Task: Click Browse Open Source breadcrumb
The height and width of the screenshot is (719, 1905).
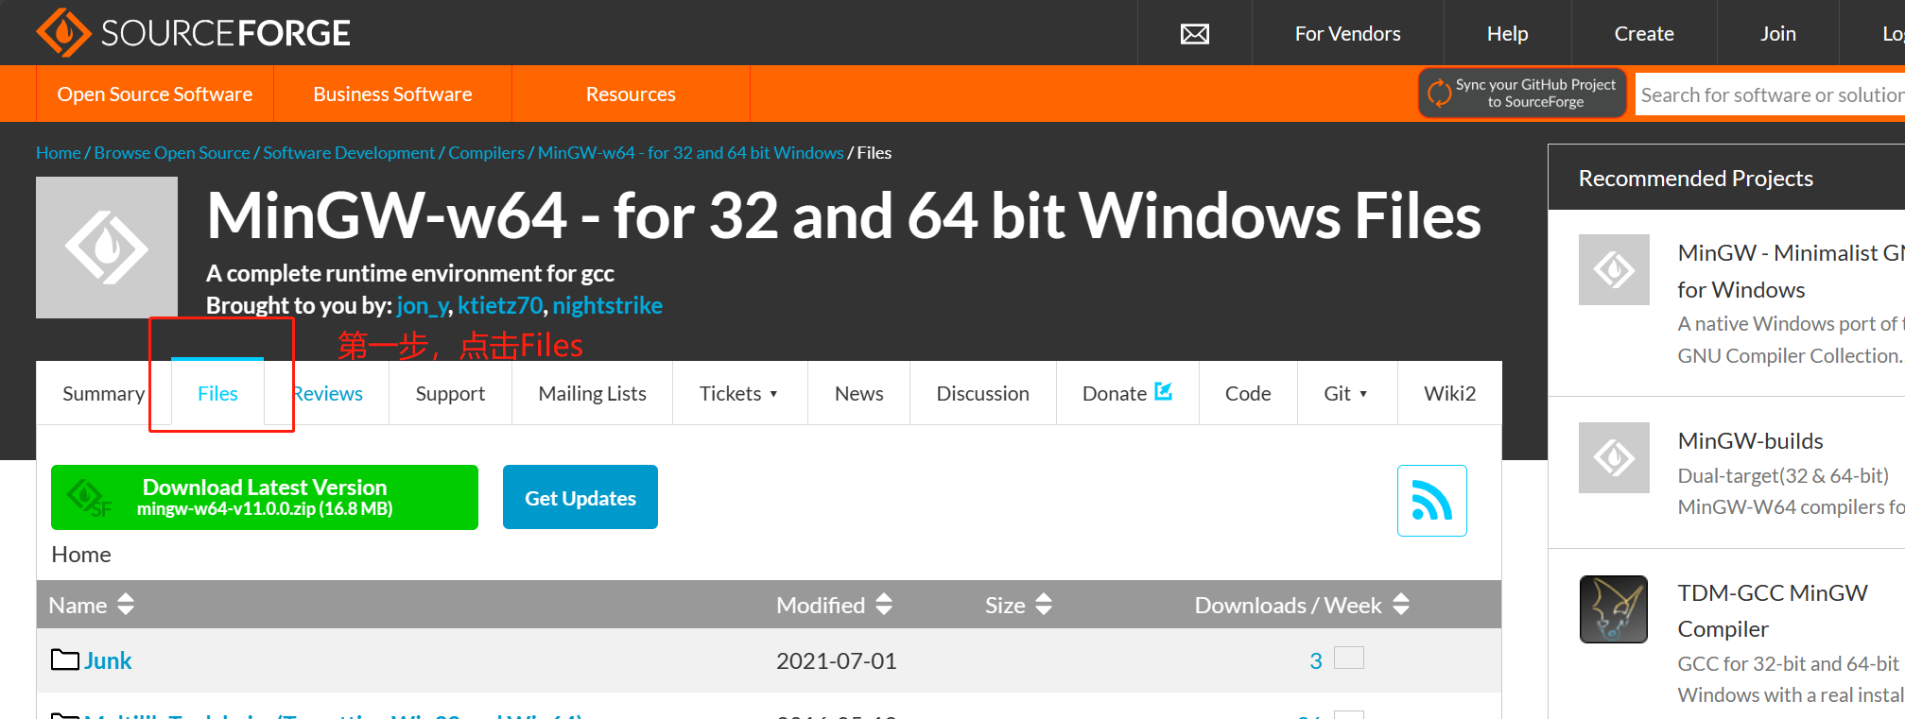Action: (x=172, y=152)
